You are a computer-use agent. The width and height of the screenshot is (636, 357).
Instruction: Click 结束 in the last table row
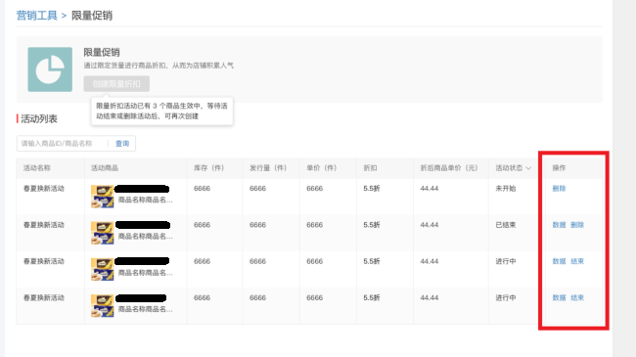[x=577, y=297]
